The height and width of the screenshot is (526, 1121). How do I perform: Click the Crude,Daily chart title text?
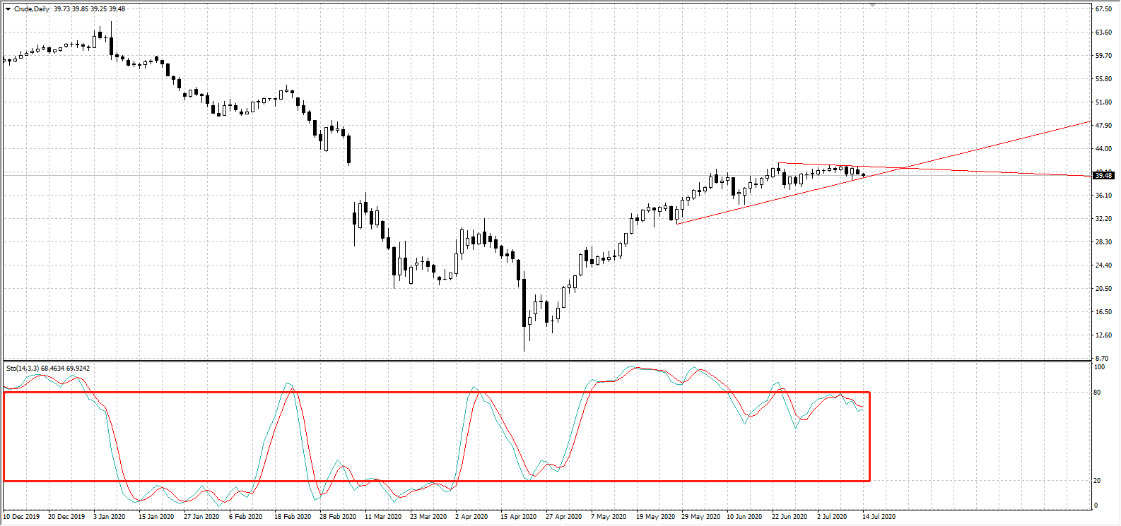(32, 9)
